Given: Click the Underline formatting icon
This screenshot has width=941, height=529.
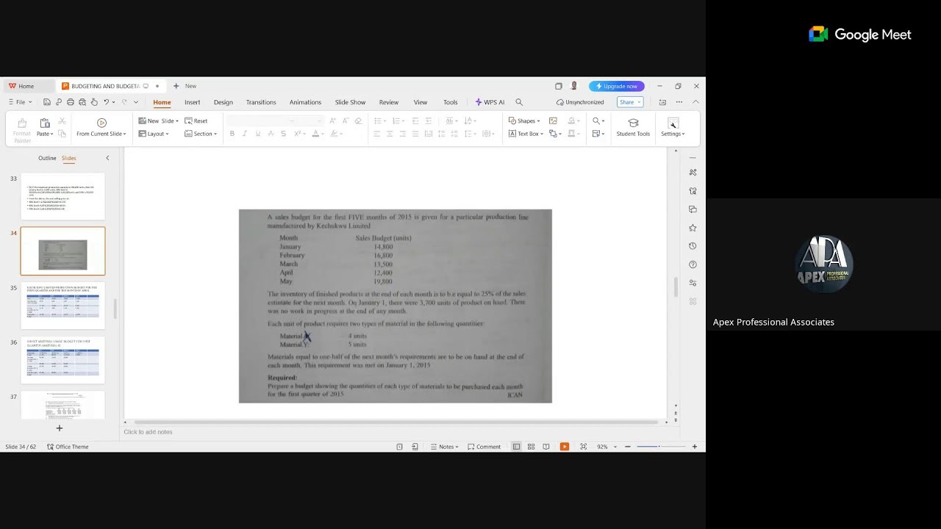Looking at the screenshot, I should coord(257,134).
